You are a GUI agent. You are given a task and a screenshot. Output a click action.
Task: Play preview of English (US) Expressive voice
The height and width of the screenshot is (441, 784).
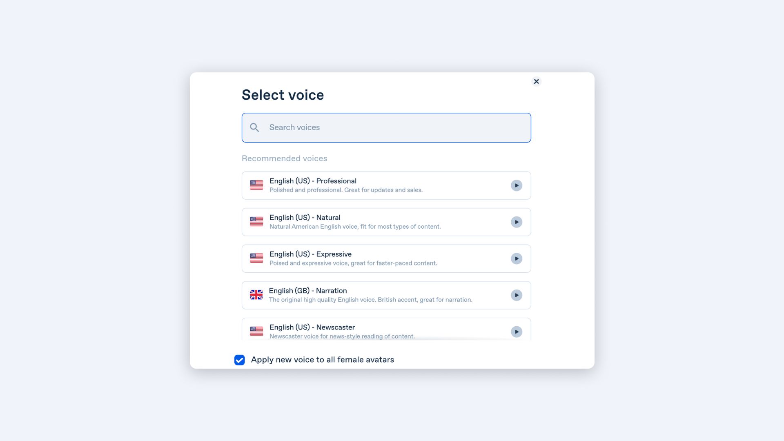pos(517,258)
